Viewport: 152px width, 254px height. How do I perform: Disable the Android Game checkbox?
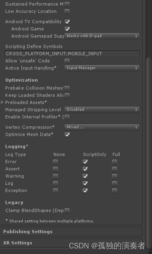coord(67,29)
